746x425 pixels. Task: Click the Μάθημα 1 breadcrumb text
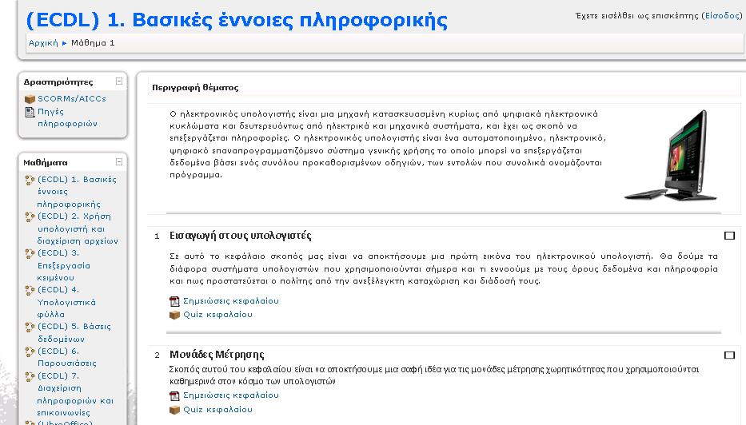click(x=94, y=43)
